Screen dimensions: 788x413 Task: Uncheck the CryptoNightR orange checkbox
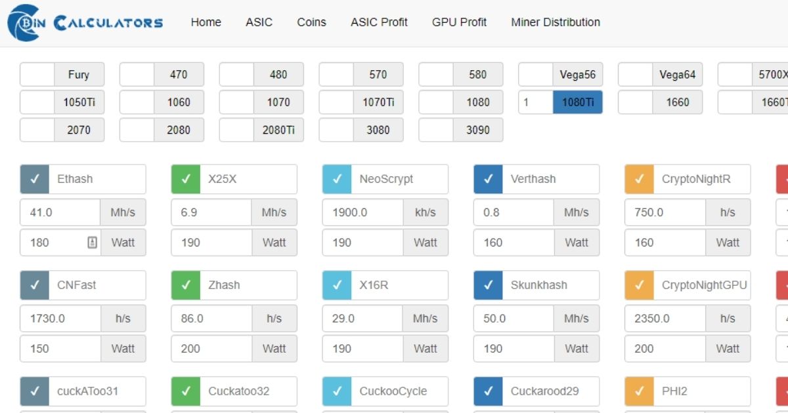(x=639, y=179)
